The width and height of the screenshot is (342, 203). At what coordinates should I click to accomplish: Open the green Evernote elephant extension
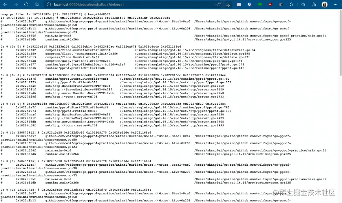pos(260,4)
